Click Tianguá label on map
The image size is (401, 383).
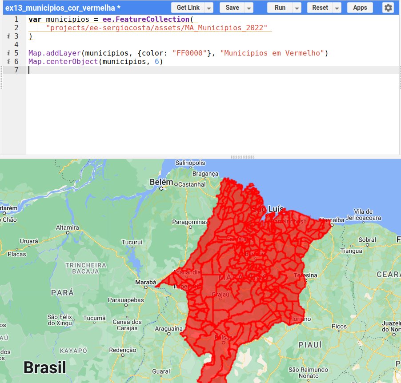tap(351, 251)
